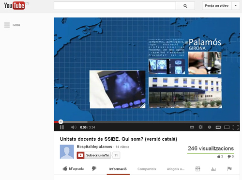Viewport: 242px width, 180px height.
Task: Click the channel avatar thumbnail
Action: [x=67, y=152]
